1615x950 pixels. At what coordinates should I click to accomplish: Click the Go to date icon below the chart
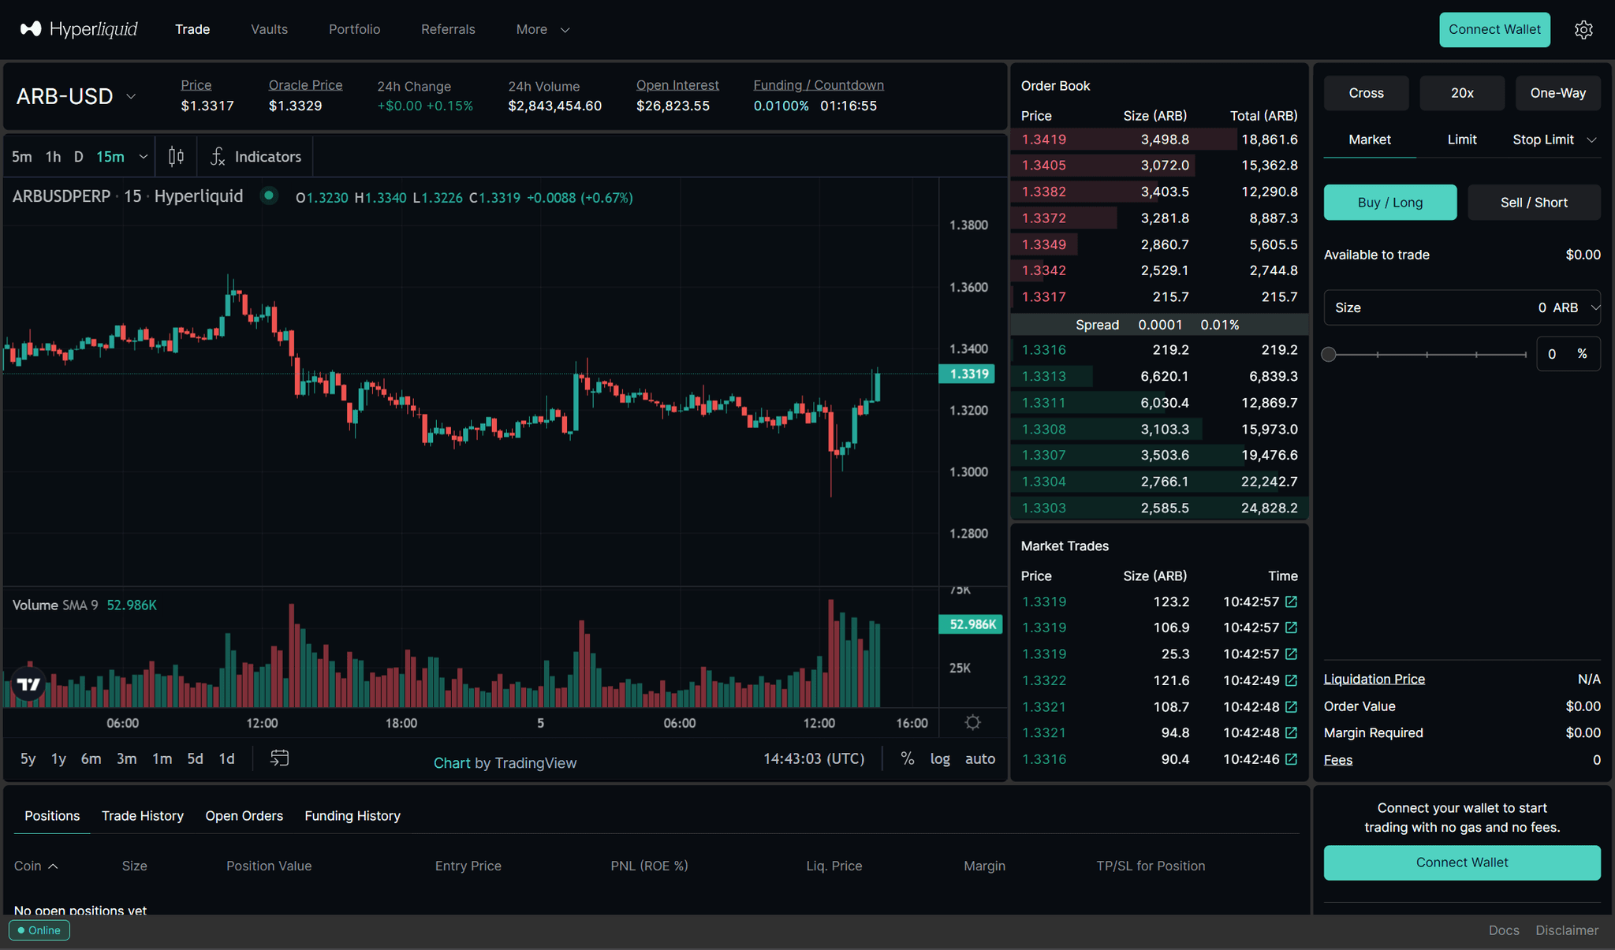[279, 758]
